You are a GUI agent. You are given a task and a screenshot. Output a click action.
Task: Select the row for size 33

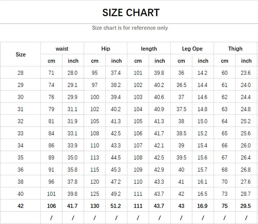click(21, 133)
